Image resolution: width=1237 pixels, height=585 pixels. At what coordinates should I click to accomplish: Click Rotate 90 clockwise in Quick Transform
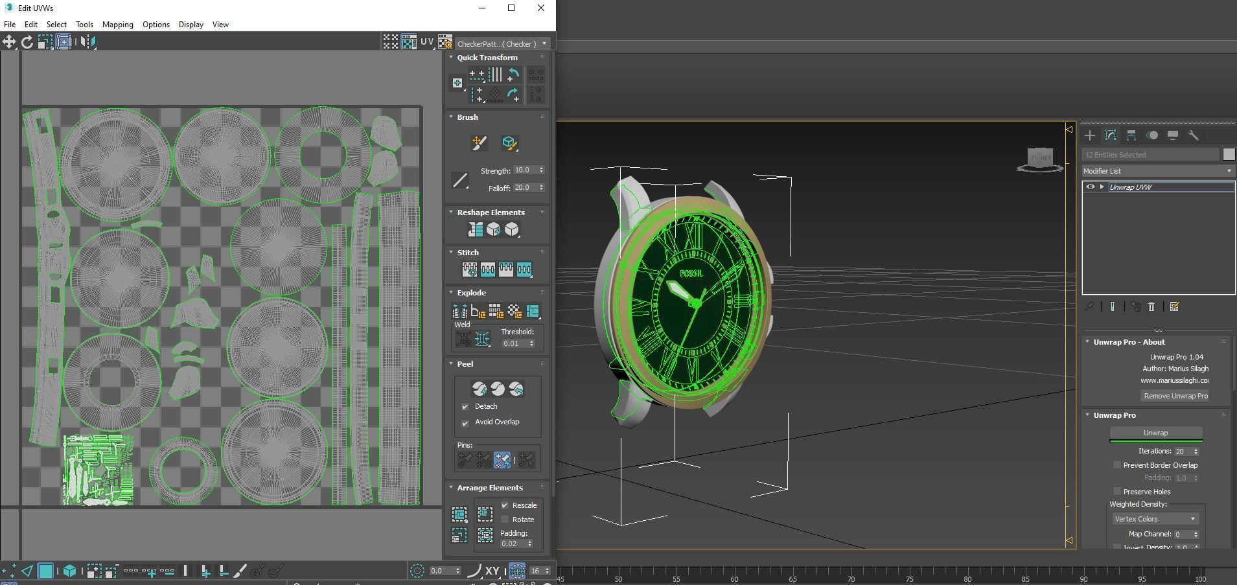coord(513,95)
